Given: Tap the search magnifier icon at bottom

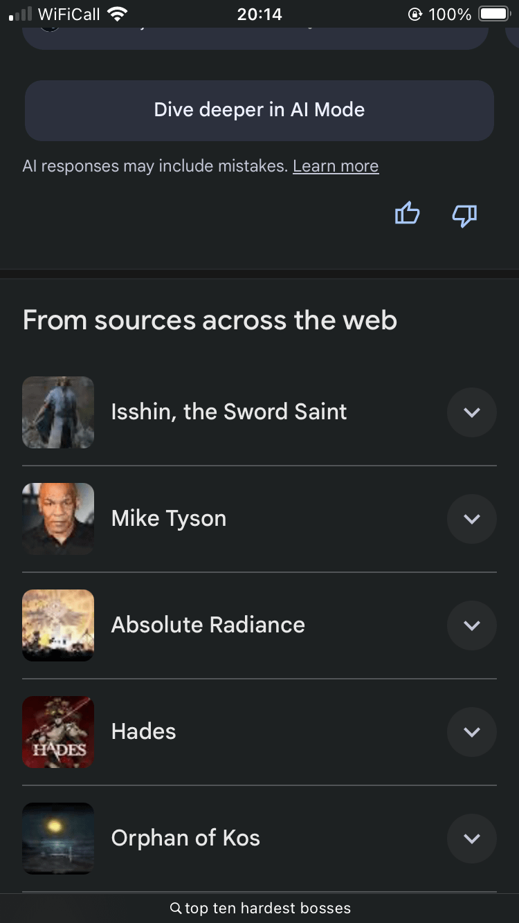Looking at the screenshot, I should click(x=176, y=908).
